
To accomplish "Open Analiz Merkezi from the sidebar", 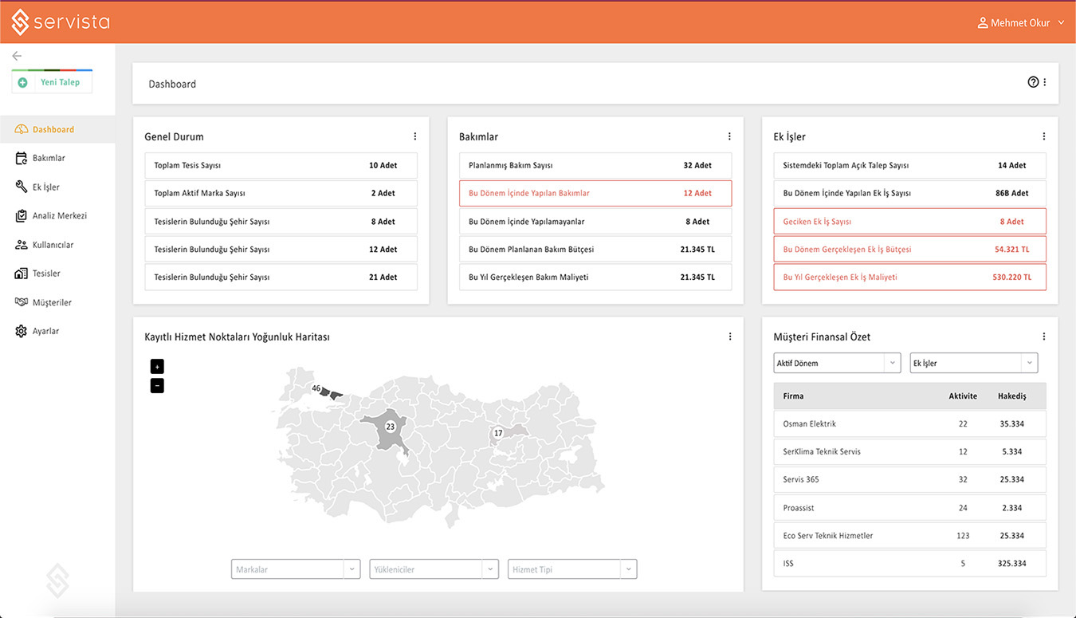I will (59, 216).
